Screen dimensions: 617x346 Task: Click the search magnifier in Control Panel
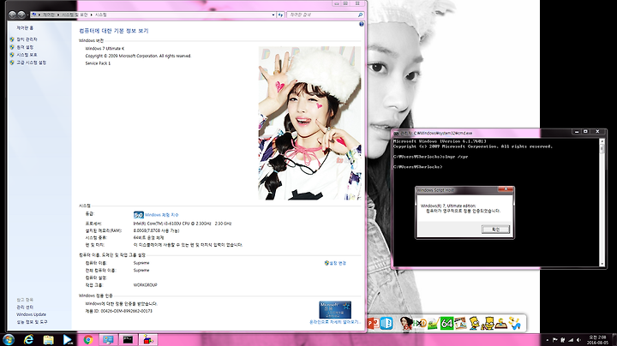(x=360, y=15)
